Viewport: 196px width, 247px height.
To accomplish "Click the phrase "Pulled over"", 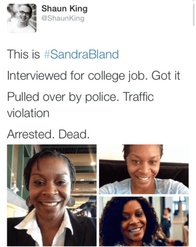I will pyautogui.click(x=36, y=97).
